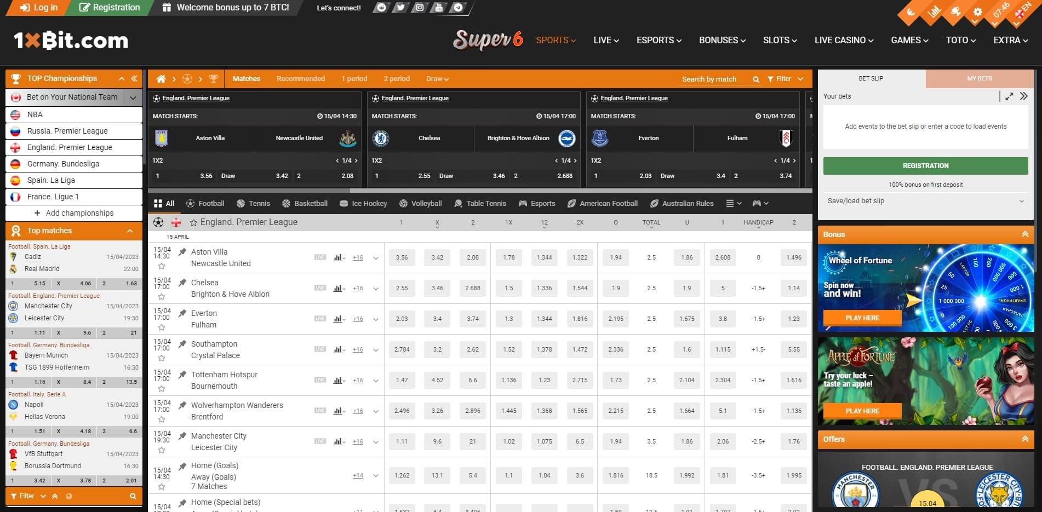
Task: Toggle pin for Manchester City vs Leicester City
Action: point(182,435)
